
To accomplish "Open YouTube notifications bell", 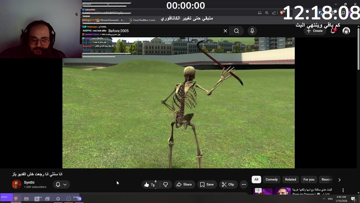I will 333,31.
